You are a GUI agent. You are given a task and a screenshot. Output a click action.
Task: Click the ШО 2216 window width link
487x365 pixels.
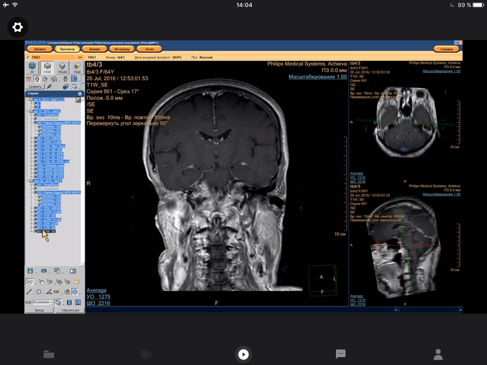(98, 303)
